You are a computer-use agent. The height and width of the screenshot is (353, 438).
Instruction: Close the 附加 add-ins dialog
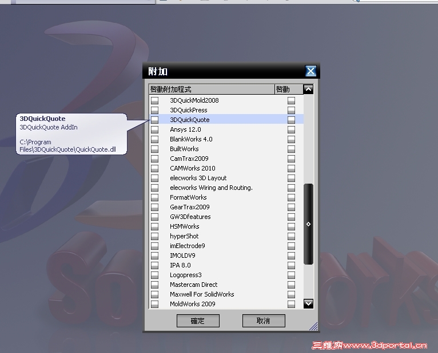pyautogui.click(x=310, y=71)
